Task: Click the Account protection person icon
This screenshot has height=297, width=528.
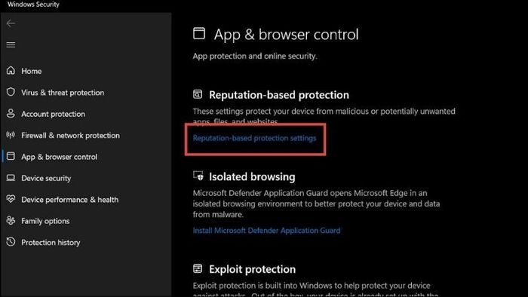Action: (11, 113)
